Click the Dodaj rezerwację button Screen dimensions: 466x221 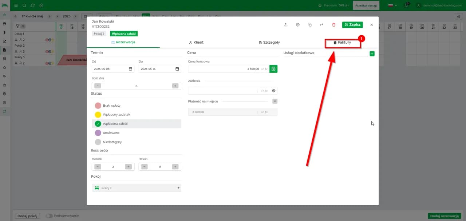444,216
